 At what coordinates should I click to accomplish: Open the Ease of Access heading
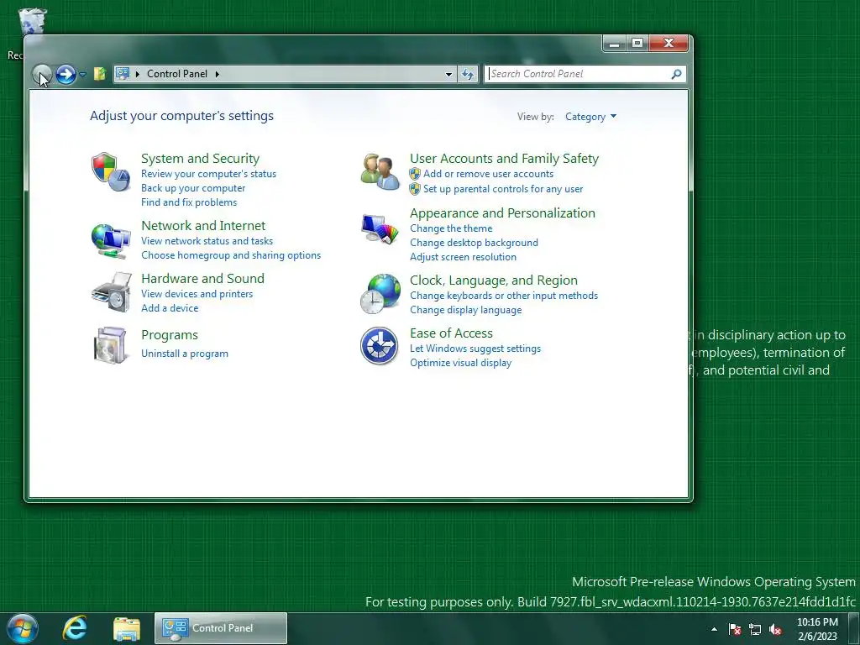(x=451, y=333)
